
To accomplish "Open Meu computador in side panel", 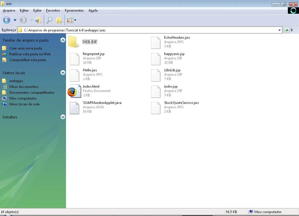I will pyautogui.click(x=23, y=98).
